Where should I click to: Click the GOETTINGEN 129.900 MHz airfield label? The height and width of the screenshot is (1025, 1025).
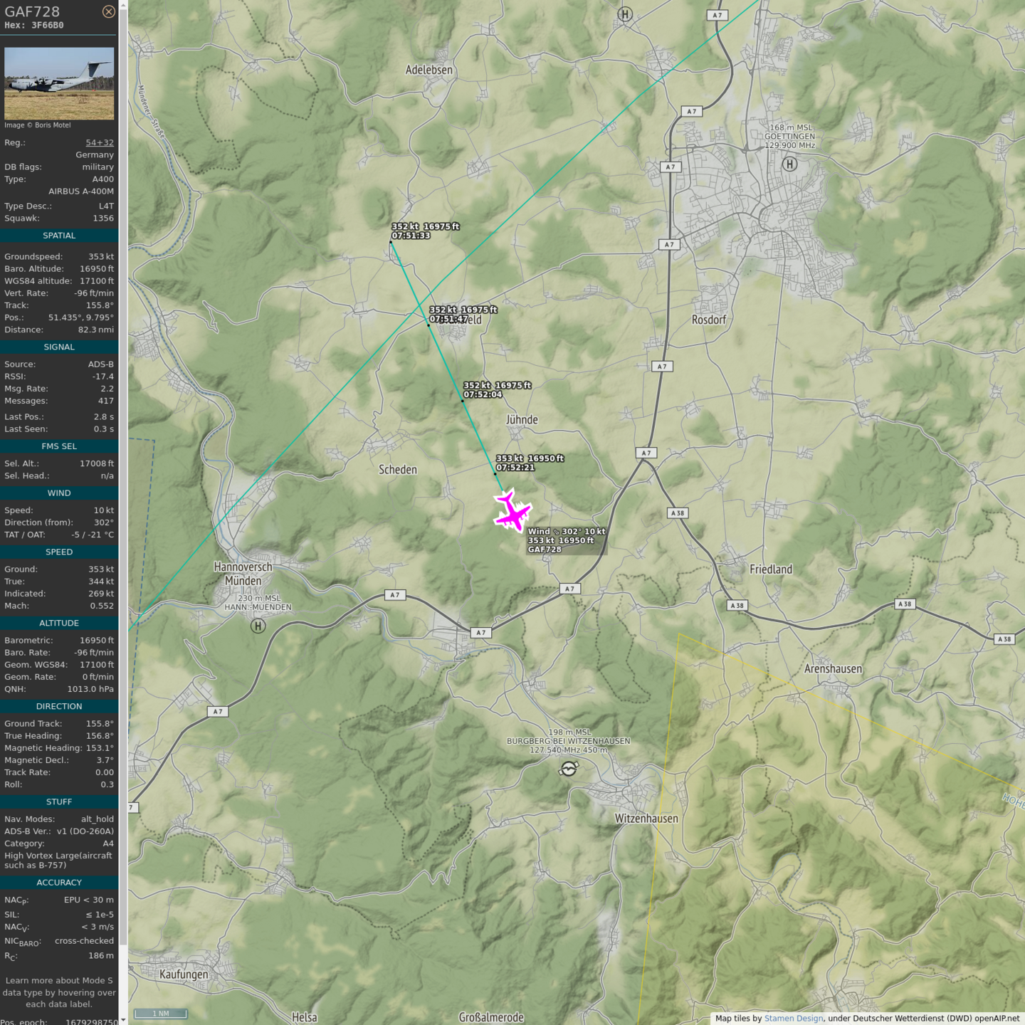click(790, 137)
